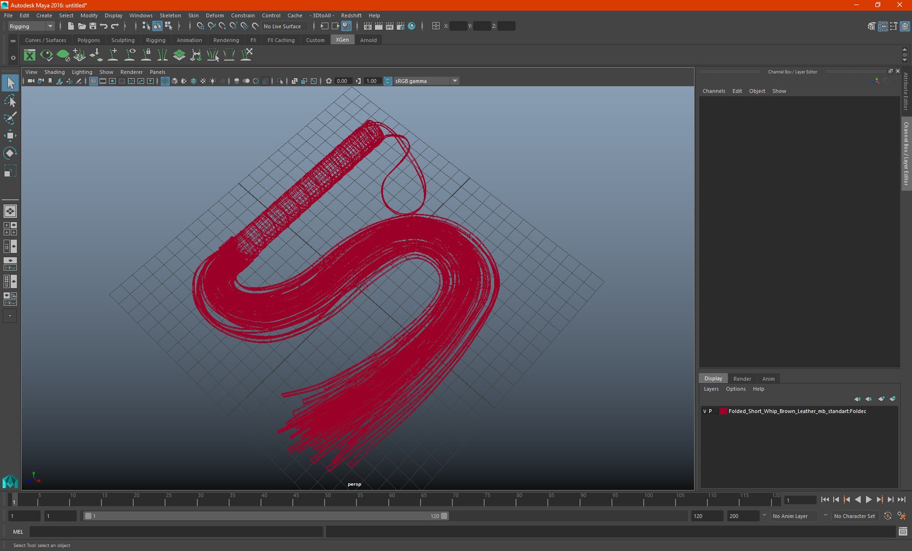Viewport: 912px width, 551px height.
Task: Click the Open scene folder icon
Action: coord(82,26)
